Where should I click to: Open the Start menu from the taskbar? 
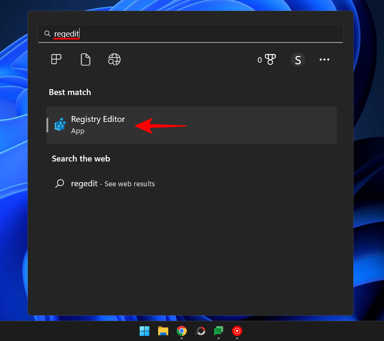click(144, 331)
